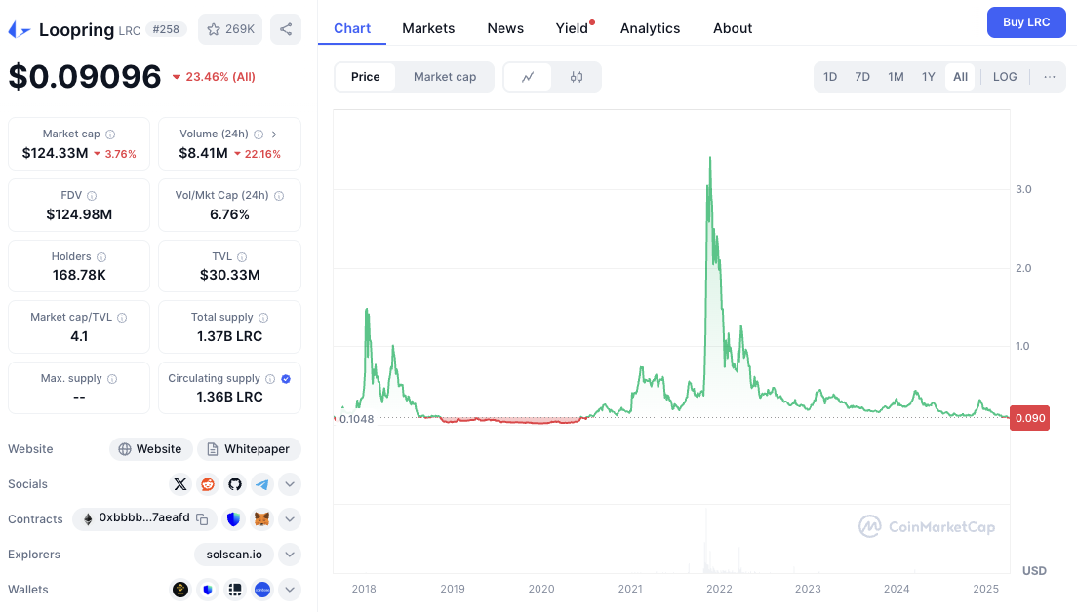Screen dimensions: 1077x612
Task: Click the Holders info icon
Action: pyautogui.click(x=101, y=257)
